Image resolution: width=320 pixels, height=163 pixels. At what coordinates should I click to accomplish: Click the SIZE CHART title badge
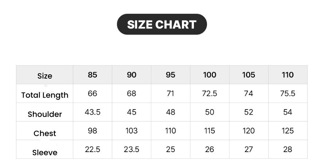[x=161, y=24]
